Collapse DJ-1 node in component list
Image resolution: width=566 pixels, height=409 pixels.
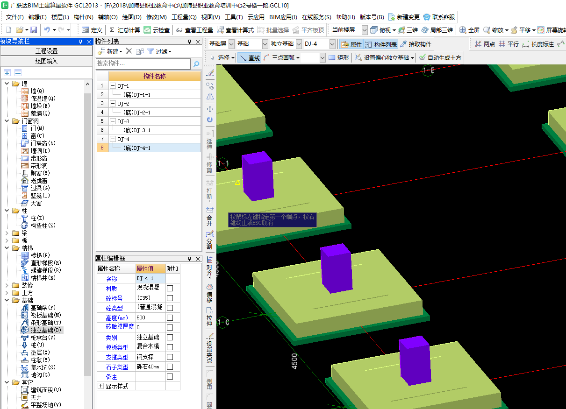[113, 86]
